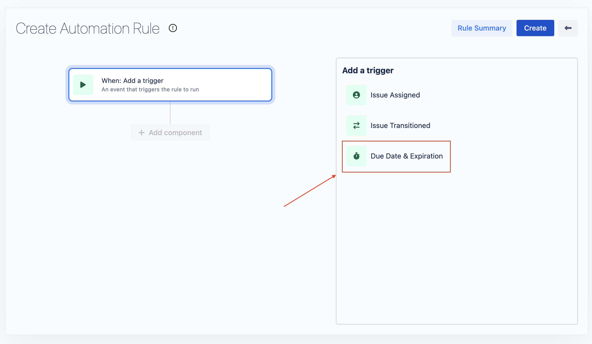This screenshot has width=592, height=344.
Task: Click the transfer arrows icon for Issue Transitioned
Action: (x=356, y=125)
